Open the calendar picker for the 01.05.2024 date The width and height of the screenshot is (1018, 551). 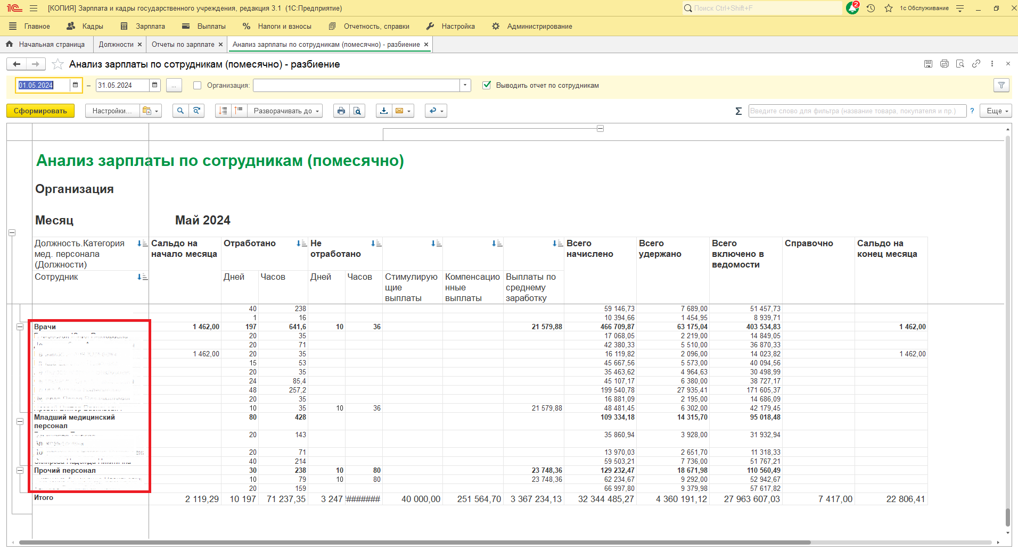[x=75, y=85]
